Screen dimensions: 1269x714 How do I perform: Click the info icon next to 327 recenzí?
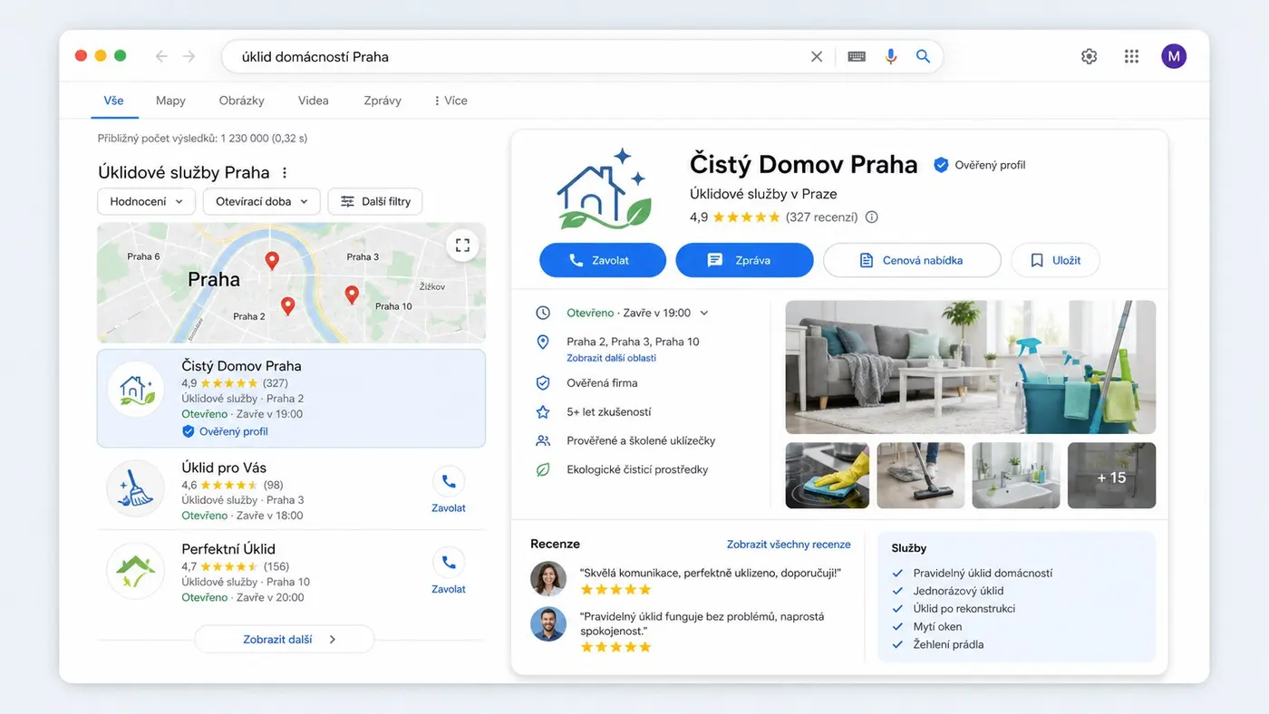(x=872, y=217)
